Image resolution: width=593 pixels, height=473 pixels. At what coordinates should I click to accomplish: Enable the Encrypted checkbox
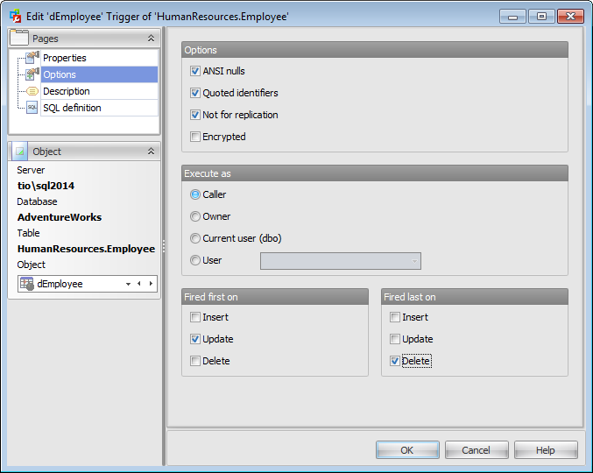coord(195,137)
